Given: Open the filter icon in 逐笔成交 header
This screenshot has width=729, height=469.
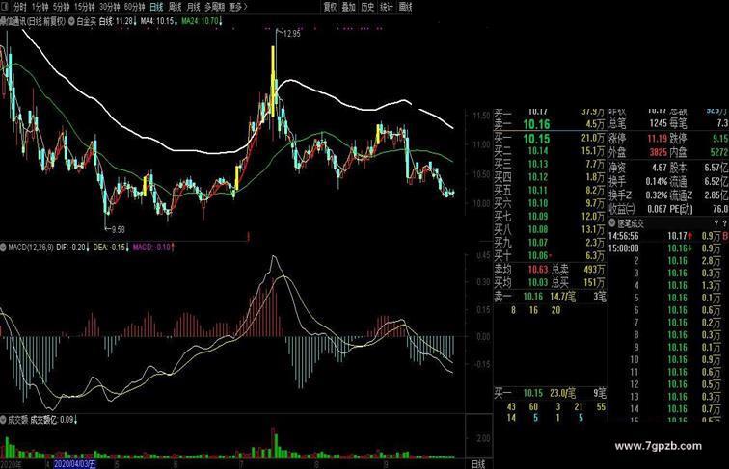Looking at the screenshot, I should 715,223.
